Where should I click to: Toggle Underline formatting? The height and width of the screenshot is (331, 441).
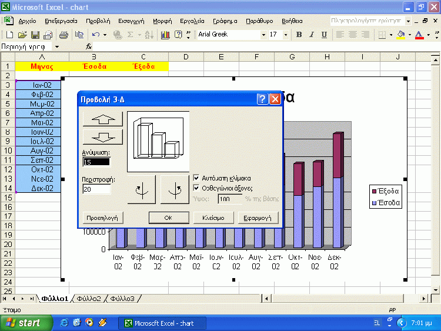pyautogui.click(x=324, y=35)
